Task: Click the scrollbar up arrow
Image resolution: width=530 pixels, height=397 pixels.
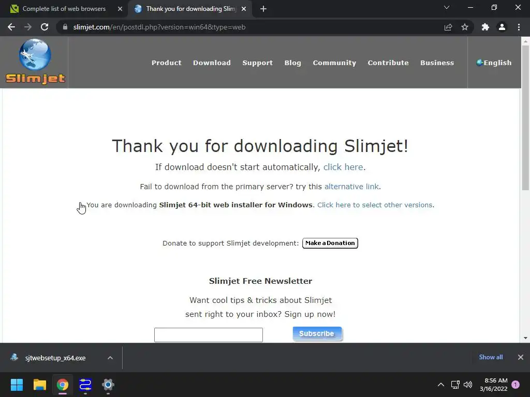Action: 525,41
